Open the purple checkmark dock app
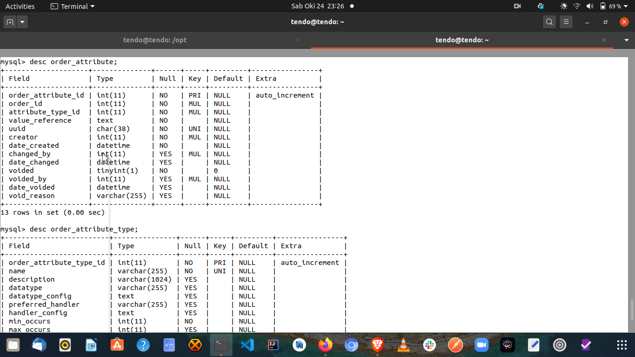Viewport: 635px width, 357px height. coord(586,345)
